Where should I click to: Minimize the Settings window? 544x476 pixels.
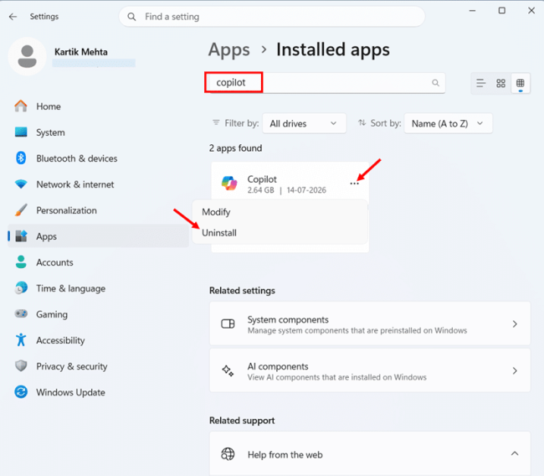[472, 11]
